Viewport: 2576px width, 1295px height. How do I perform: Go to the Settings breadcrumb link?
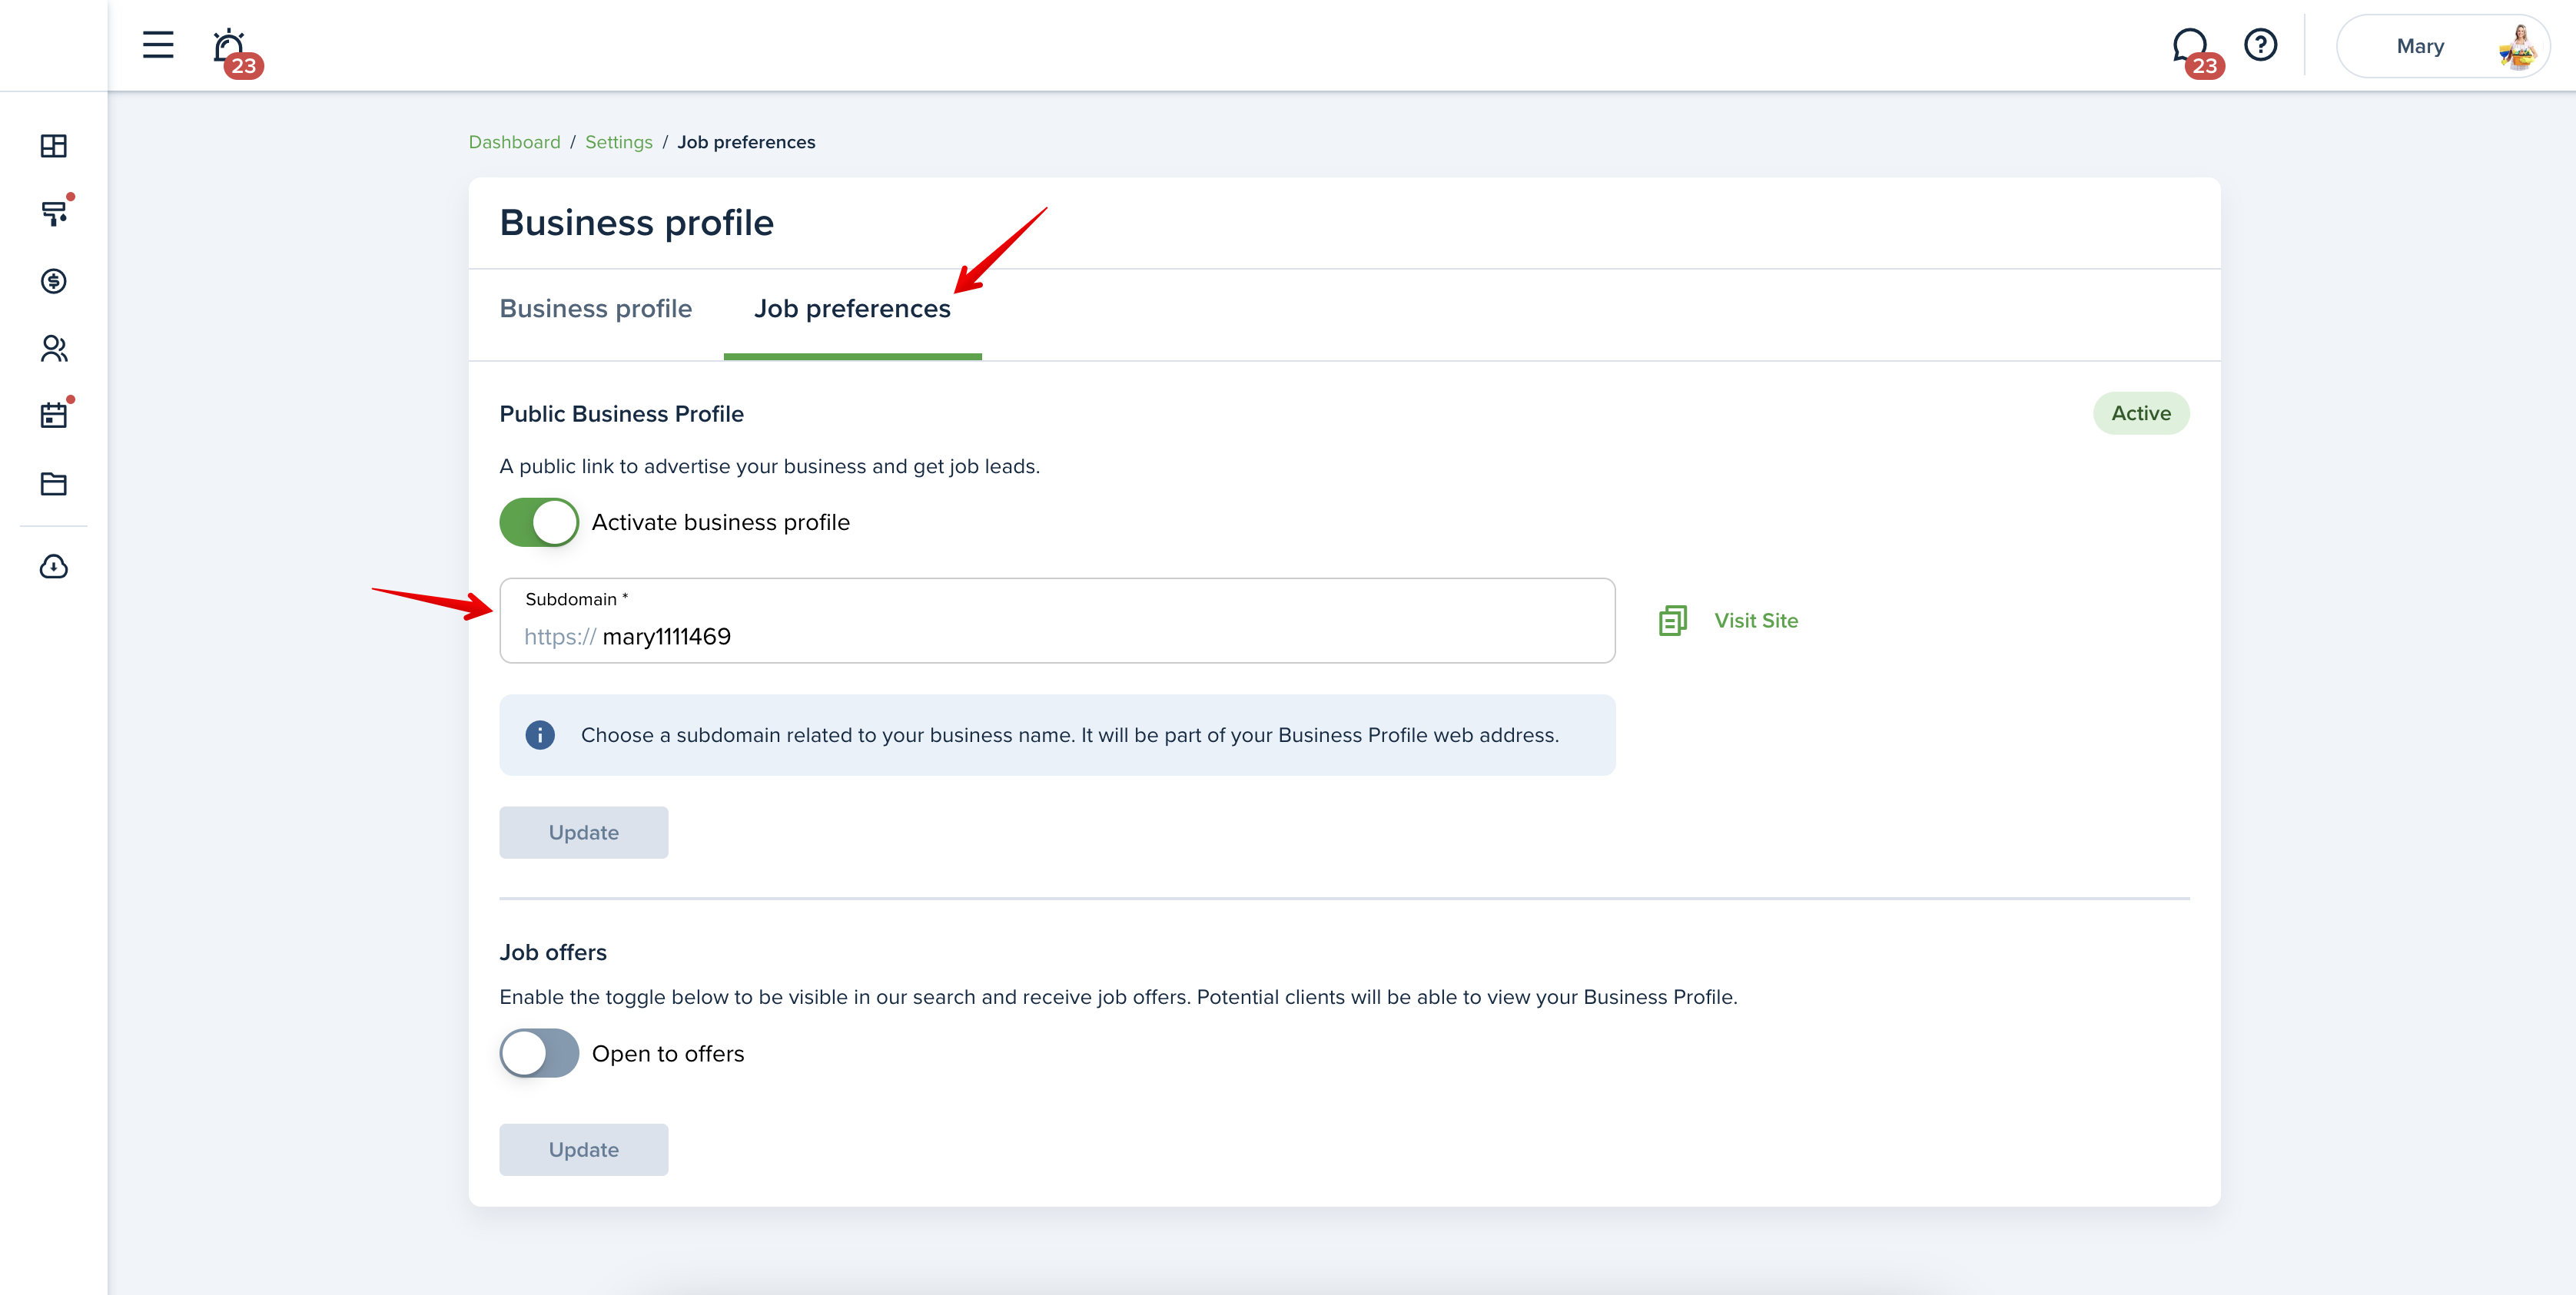pyautogui.click(x=619, y=142)
